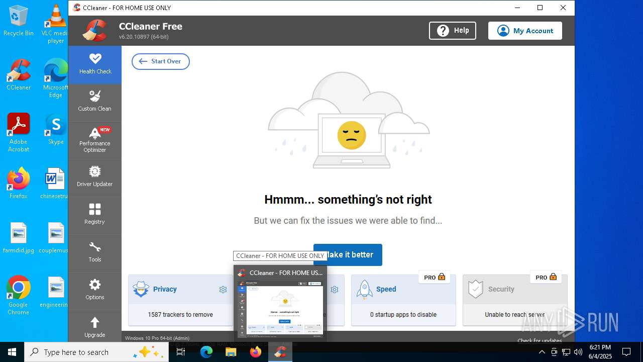Open VLC media player desktop icon

point(56,24)
